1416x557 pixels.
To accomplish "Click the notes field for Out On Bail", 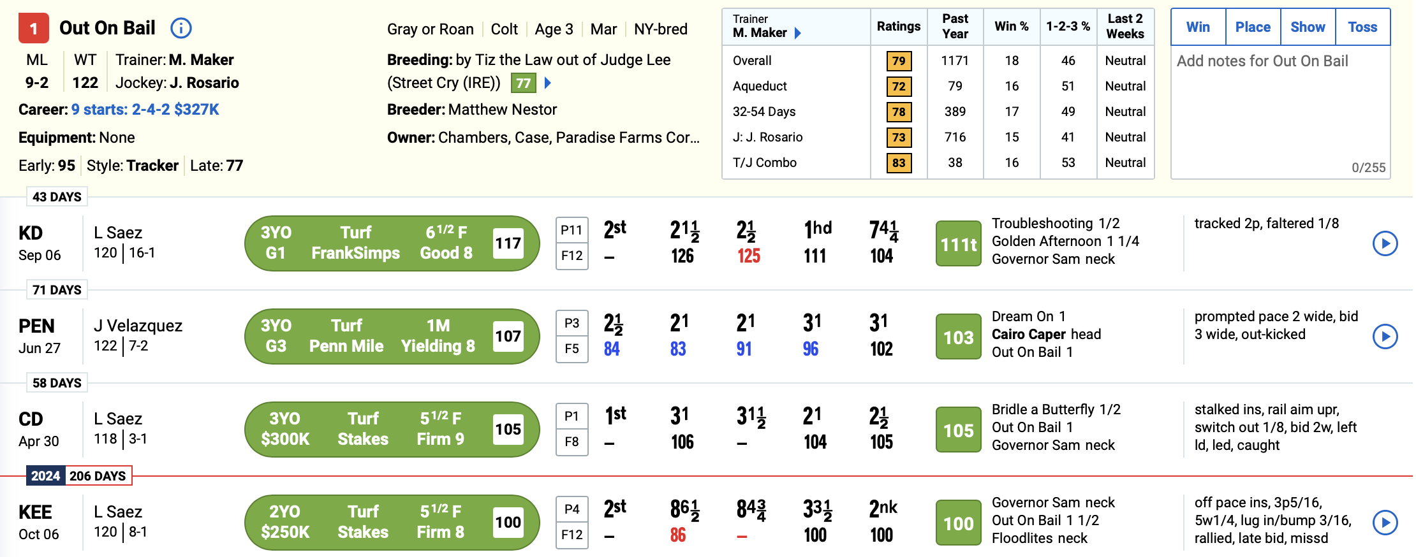I will (1280, 108).
